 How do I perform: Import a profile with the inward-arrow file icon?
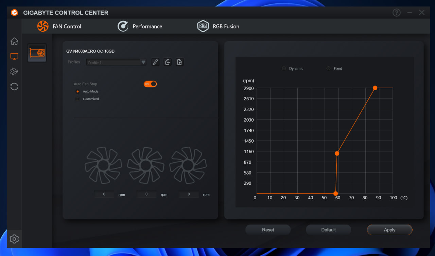pyautogui.click(x=179, y=62)
